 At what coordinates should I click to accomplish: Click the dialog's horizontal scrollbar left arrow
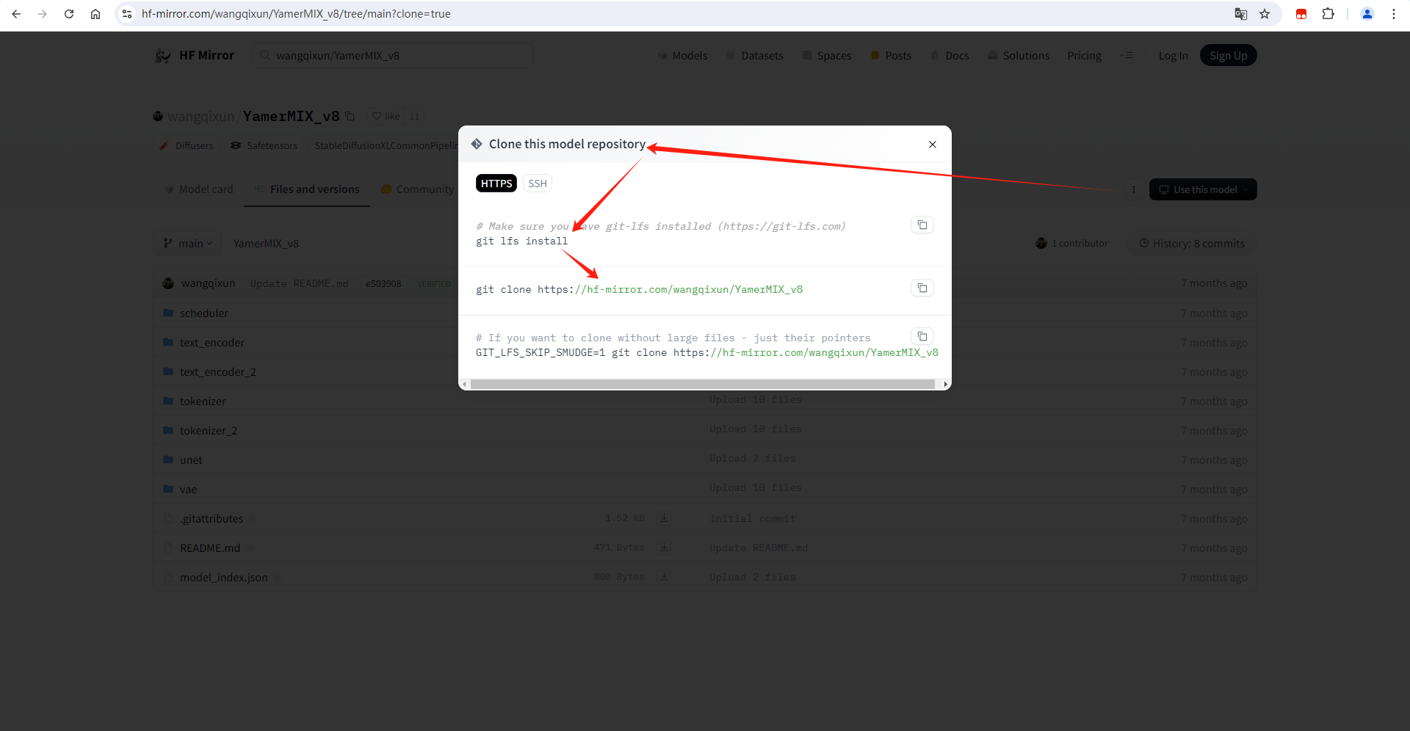[x=464, y=384]
